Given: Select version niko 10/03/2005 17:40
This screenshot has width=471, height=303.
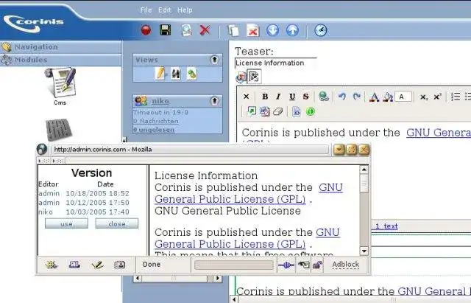Looking at the screenshot, I should tap(84, 212).
